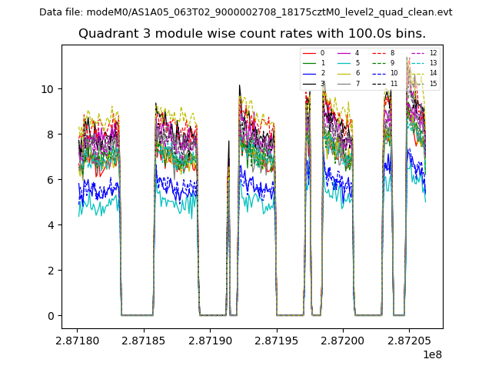This screenshot has width=492, height=369.
Task: Toggle dashed black module 11 in legend
Action: 378,83
